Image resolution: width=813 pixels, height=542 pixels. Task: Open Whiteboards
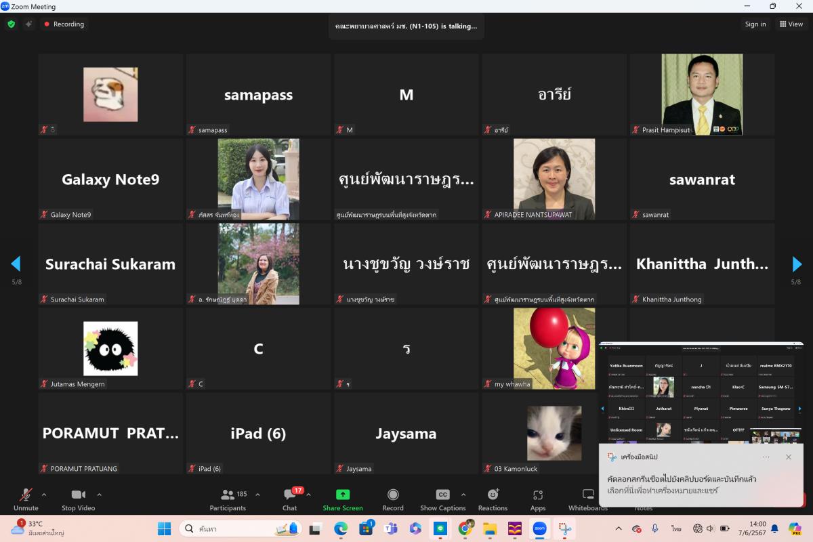click(588, 499)
